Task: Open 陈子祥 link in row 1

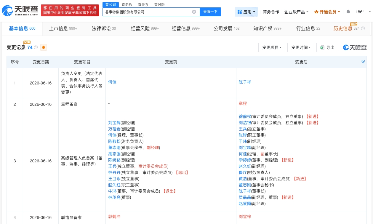Action: pyautogui.click(x=245, y=82)
